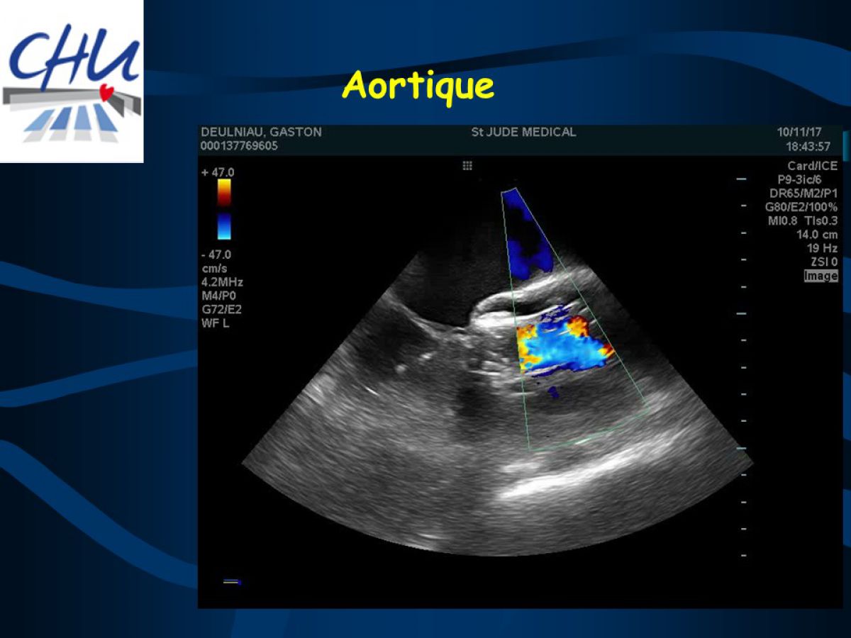Click the cm/s unit label
The height and width of the screenshot is (638, 851).
[213, 269]
